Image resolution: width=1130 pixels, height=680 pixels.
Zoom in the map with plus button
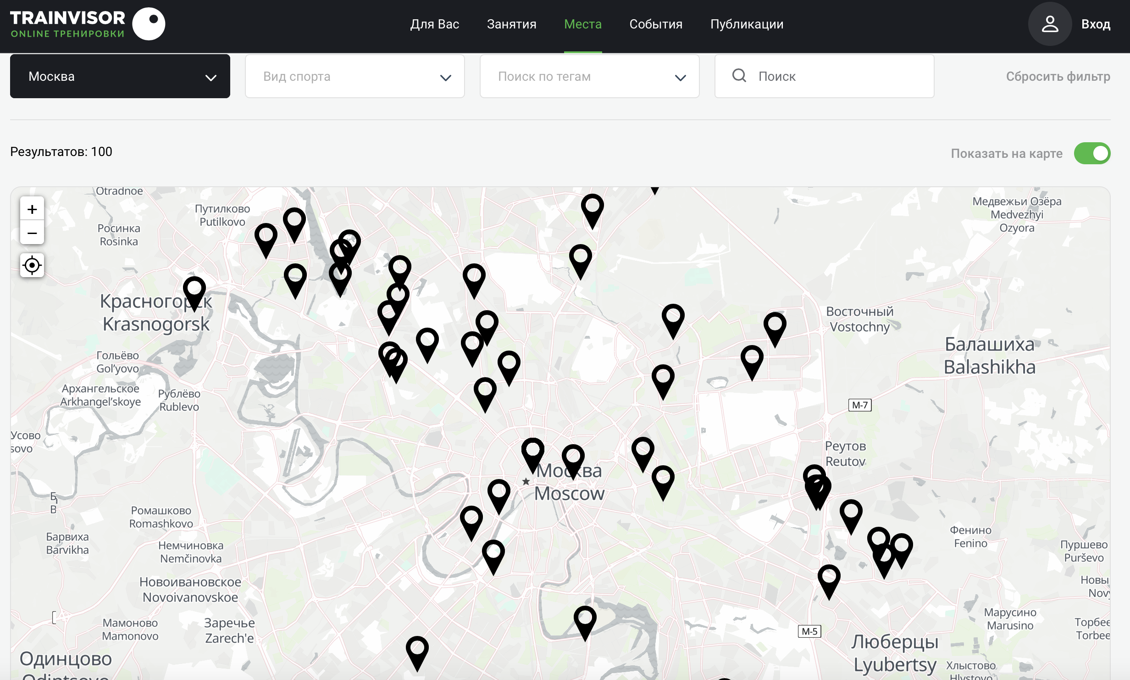32,210
